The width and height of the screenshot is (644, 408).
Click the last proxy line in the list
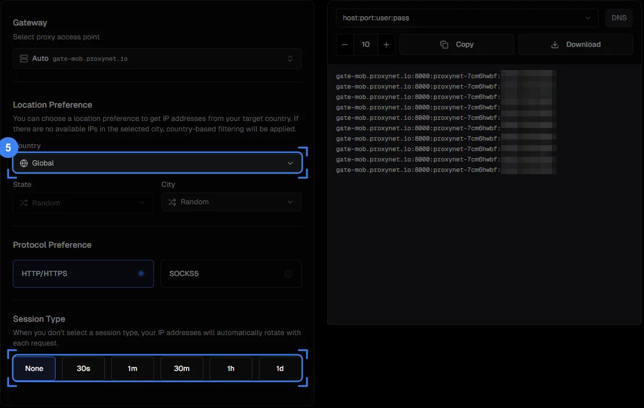click(x=446, y=170)
